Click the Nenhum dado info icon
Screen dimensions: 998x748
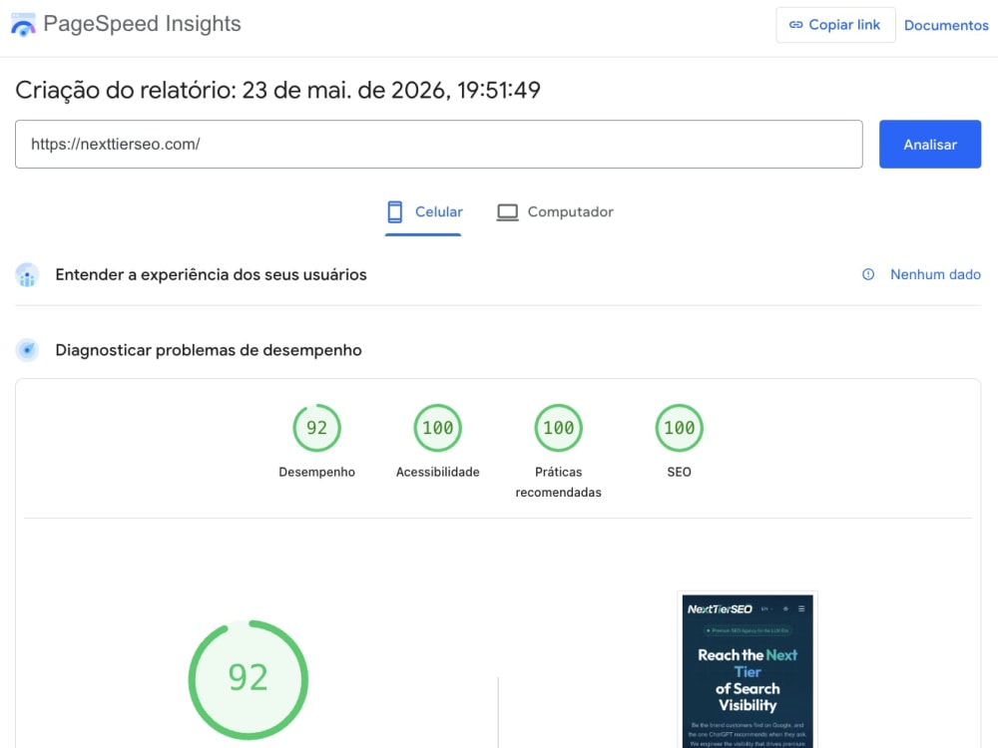pyautogui.click(x=868, y=275)
